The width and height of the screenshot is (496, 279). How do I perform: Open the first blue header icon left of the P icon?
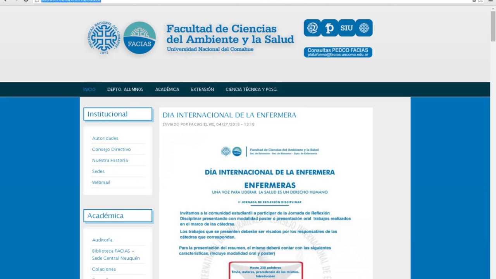312,28
